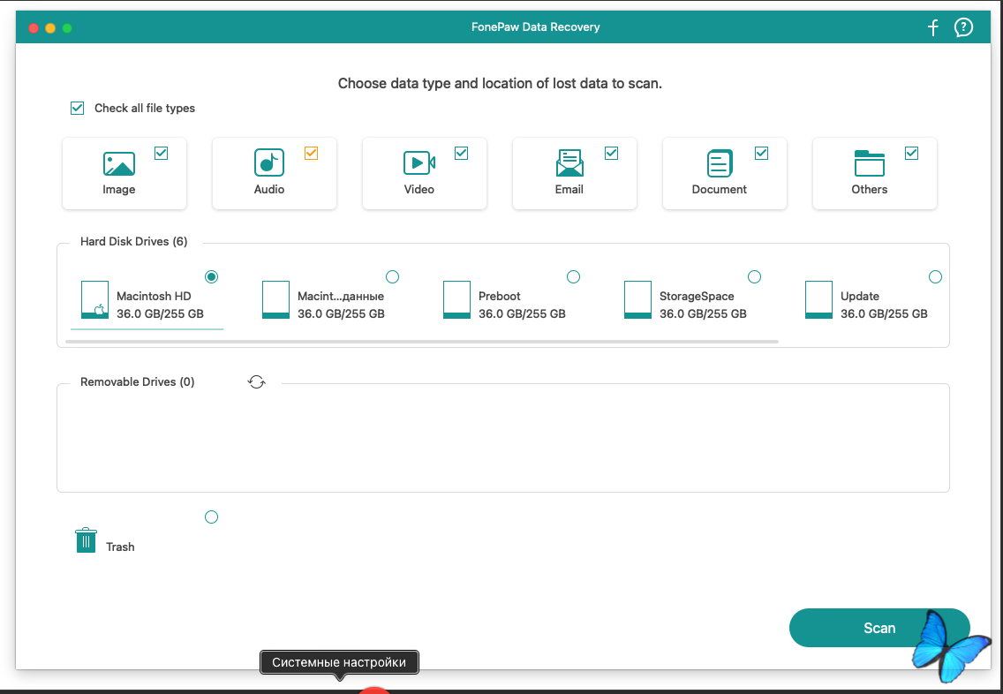Click the Audio music note icon
The width and height of the screenshot is (1003, 694).
268,163
